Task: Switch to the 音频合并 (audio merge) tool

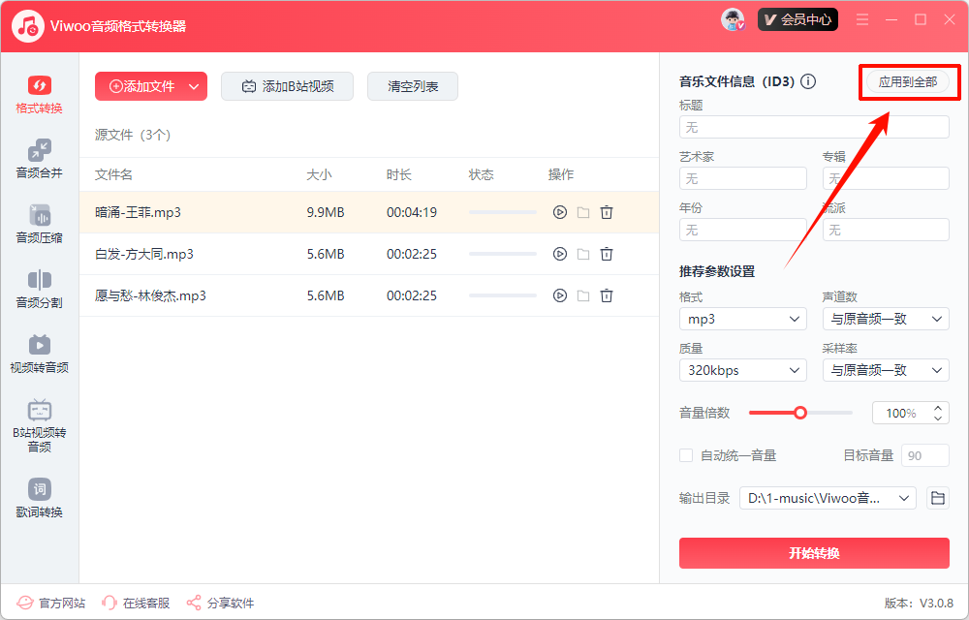Action: tap(39, 160)
